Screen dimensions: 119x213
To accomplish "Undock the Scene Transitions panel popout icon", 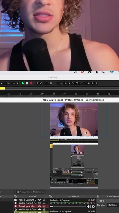I will (98, 196).
